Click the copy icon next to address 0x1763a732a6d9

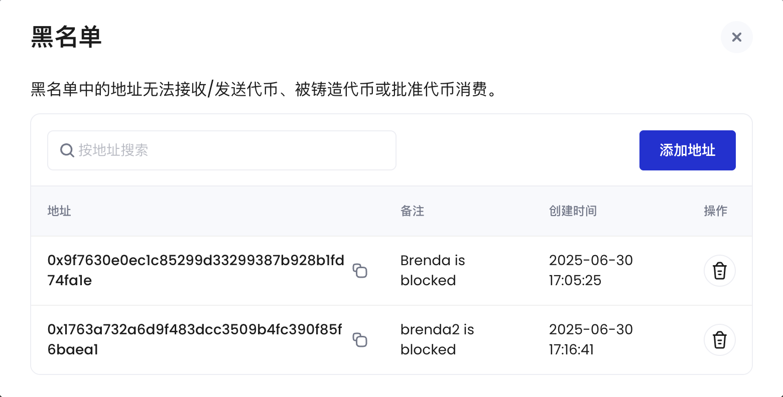tap(360, 340)
